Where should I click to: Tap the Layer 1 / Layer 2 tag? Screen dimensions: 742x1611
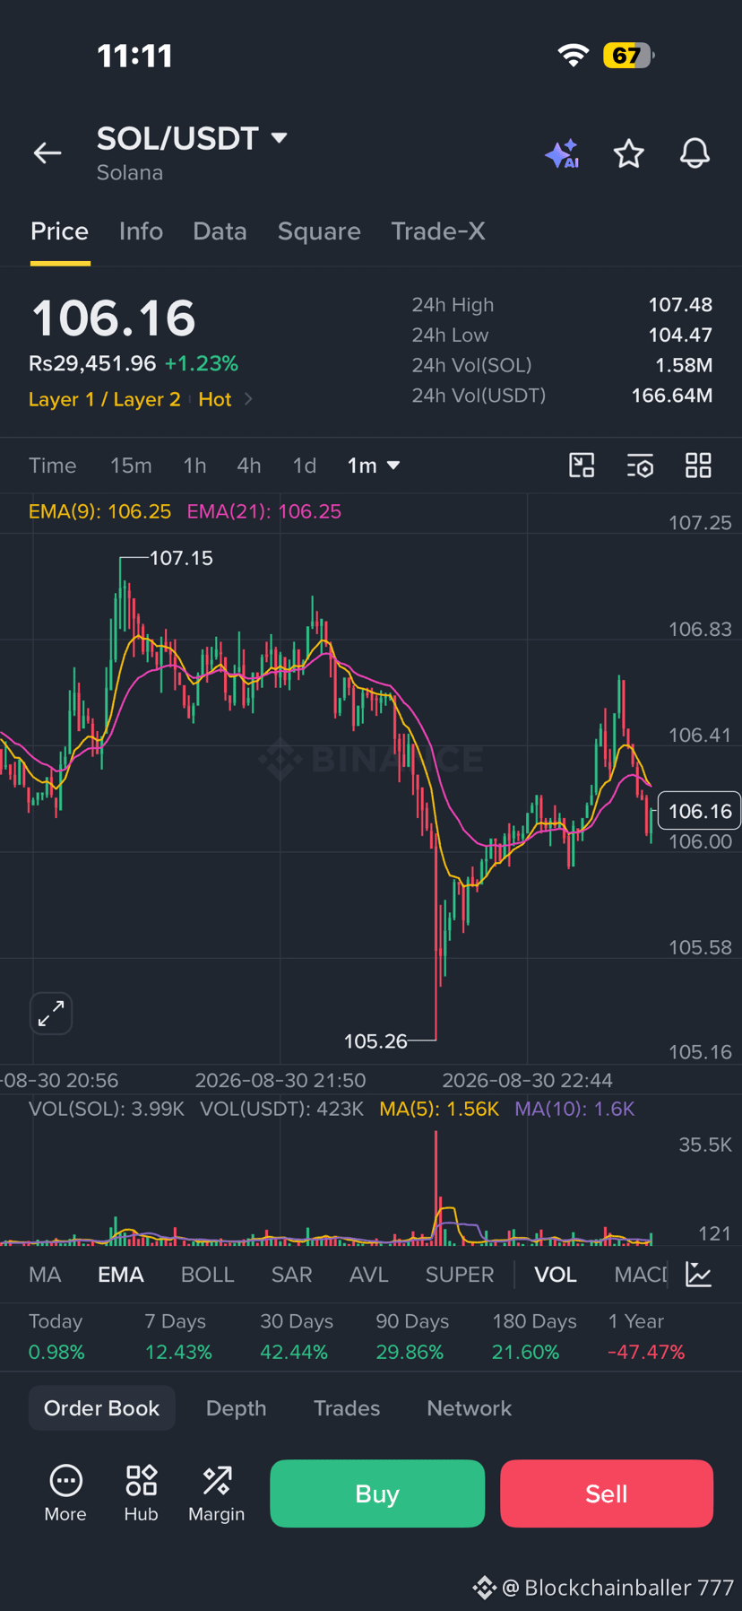(x=105, y=399)
